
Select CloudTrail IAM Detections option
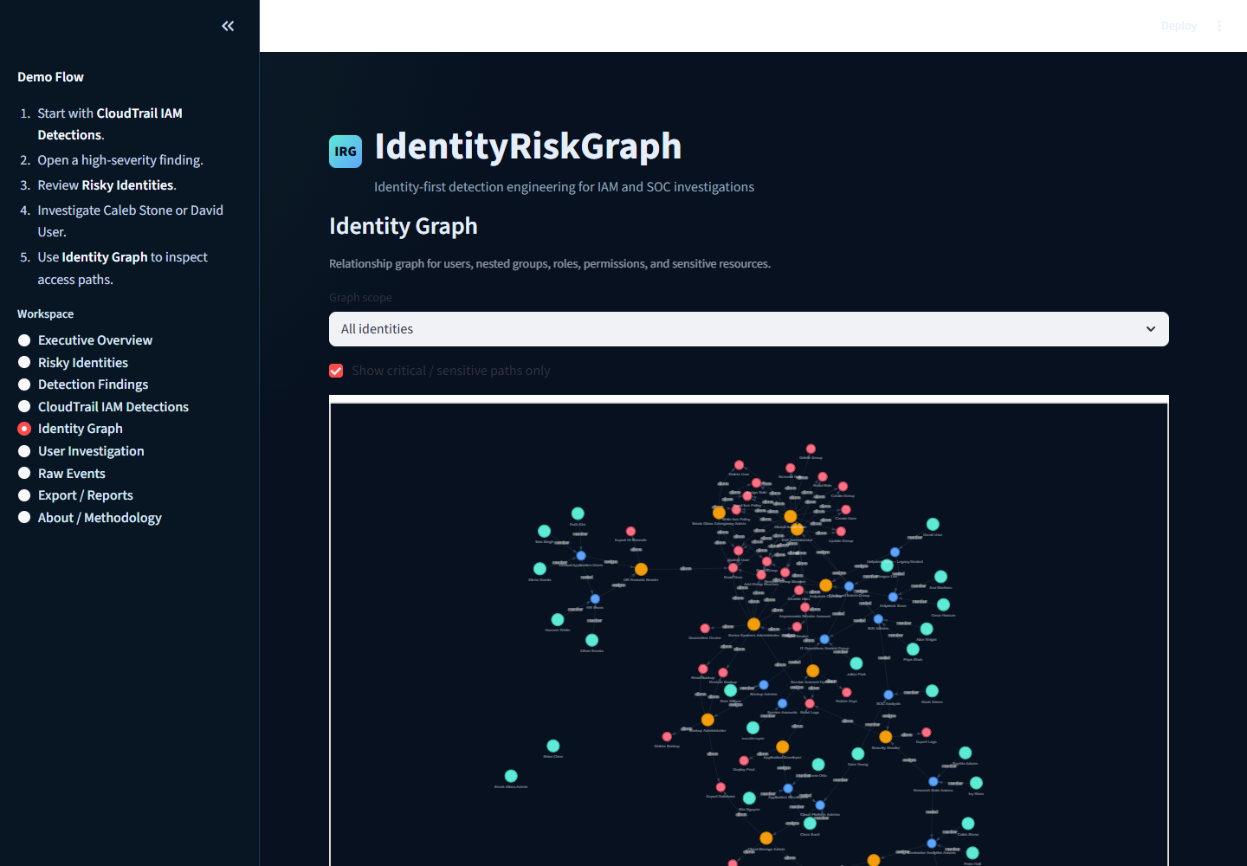point(103,407)
